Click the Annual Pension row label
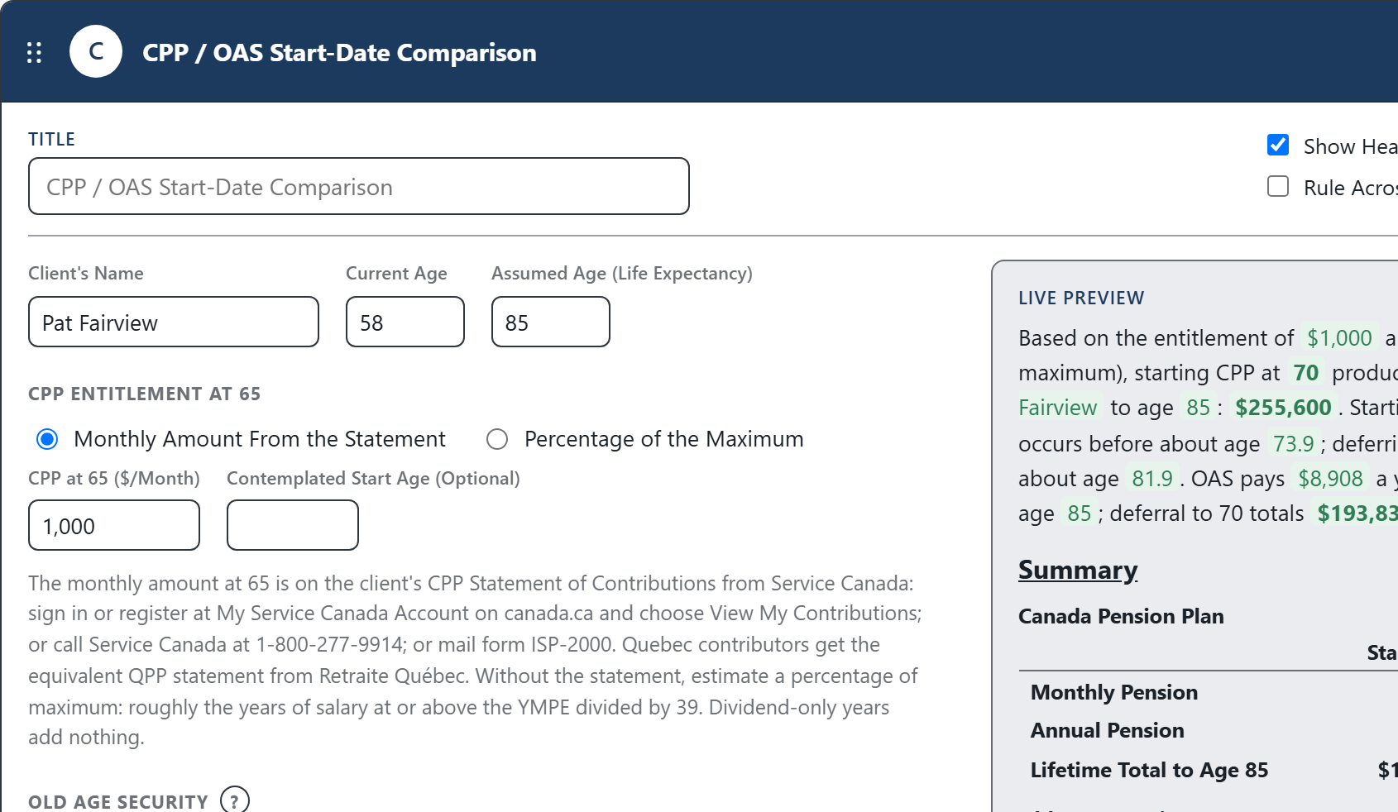 tap(1108, 730)
